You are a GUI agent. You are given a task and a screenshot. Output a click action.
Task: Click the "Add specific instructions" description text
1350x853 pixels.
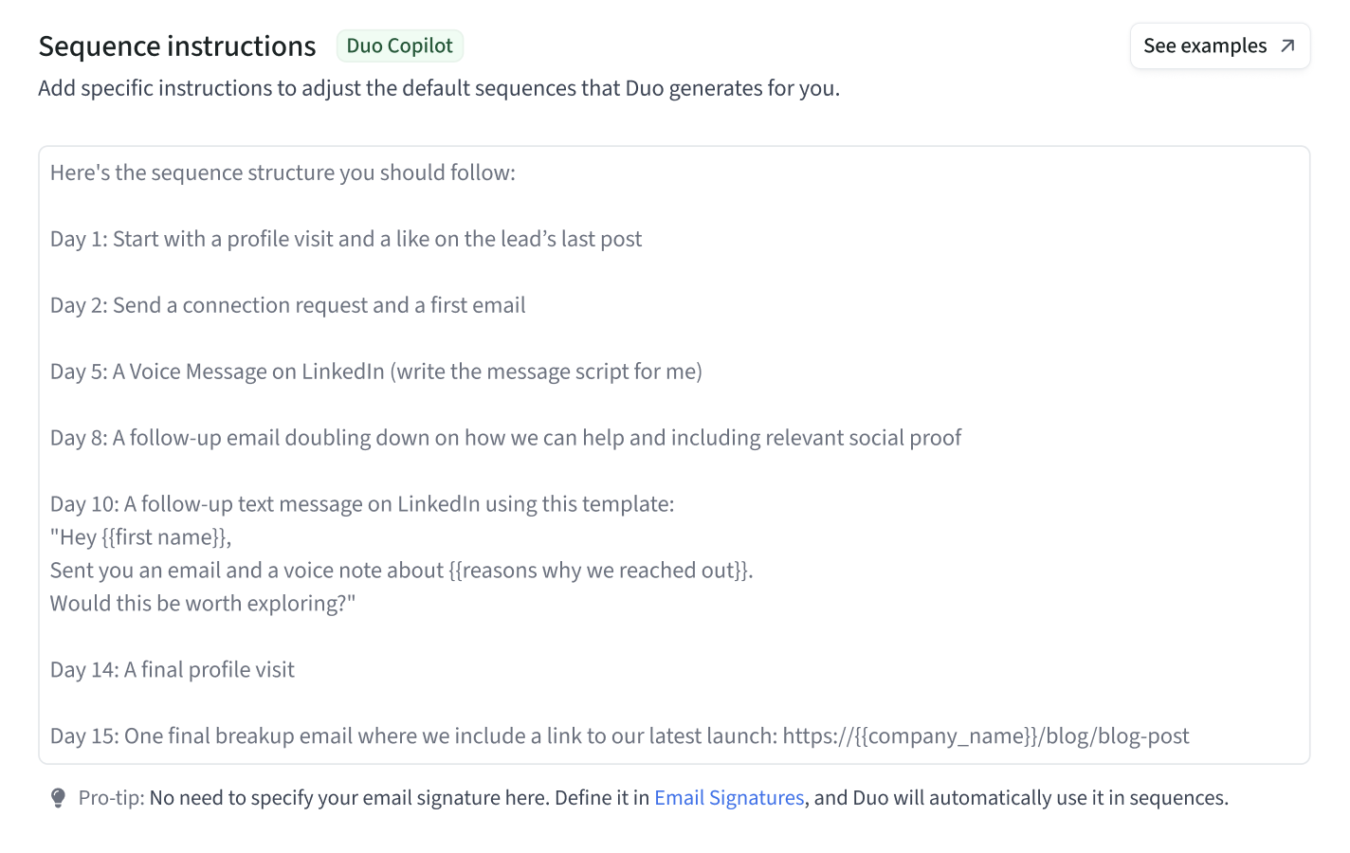438,89
